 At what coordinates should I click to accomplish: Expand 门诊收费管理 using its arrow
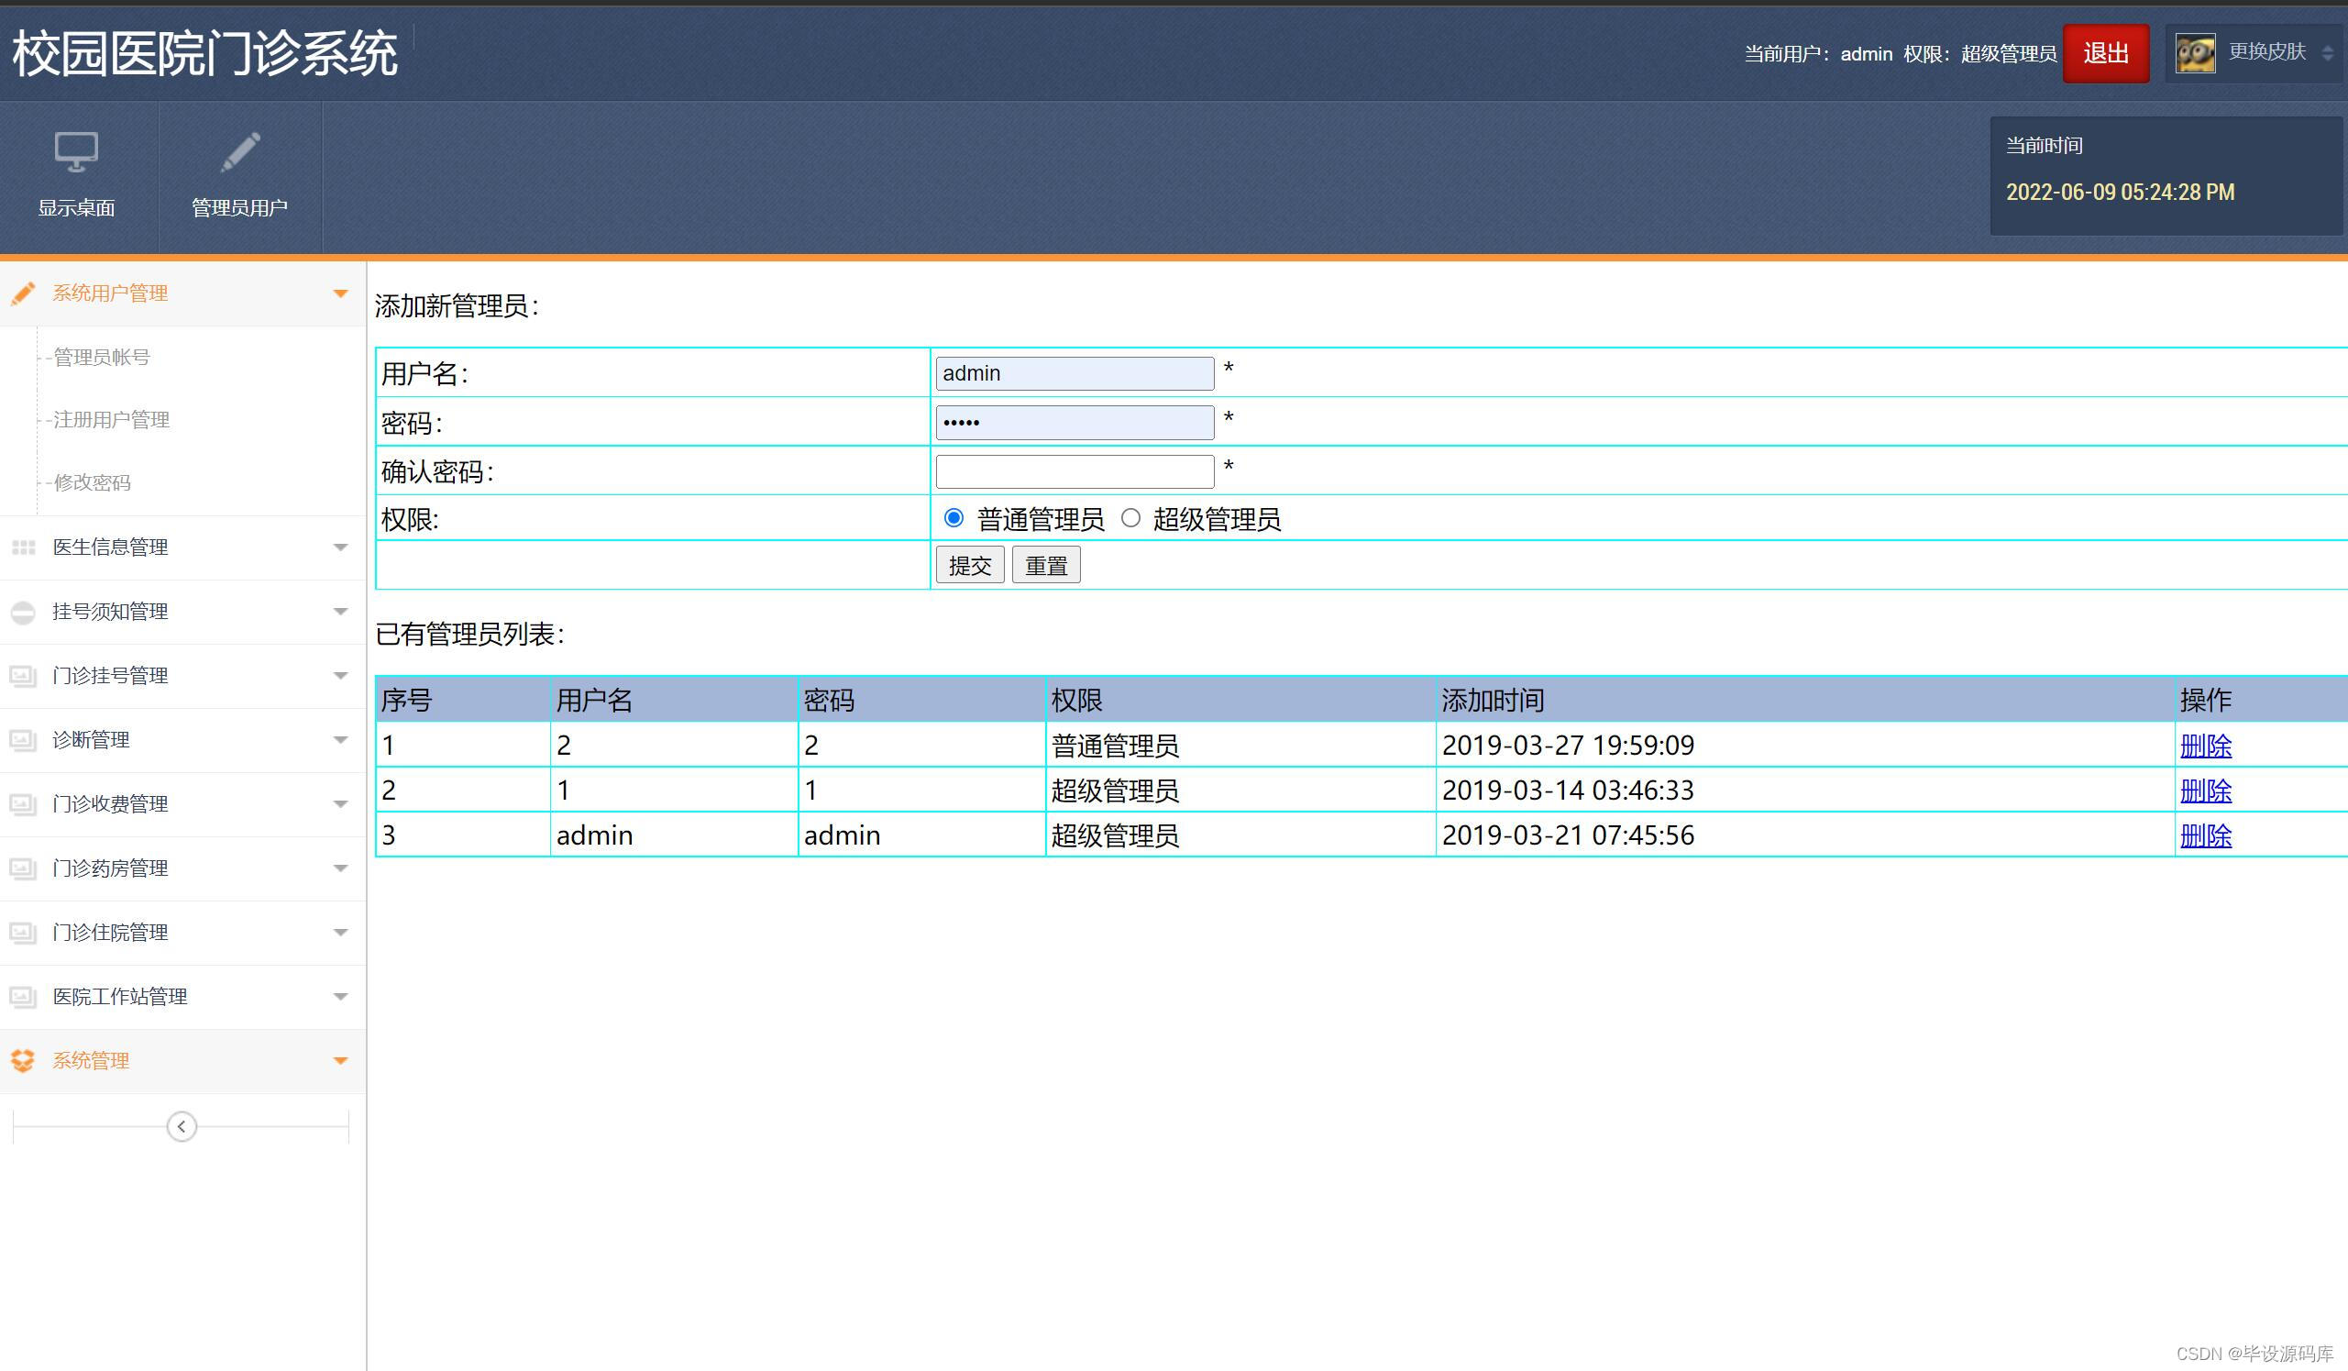pos(341,804)
